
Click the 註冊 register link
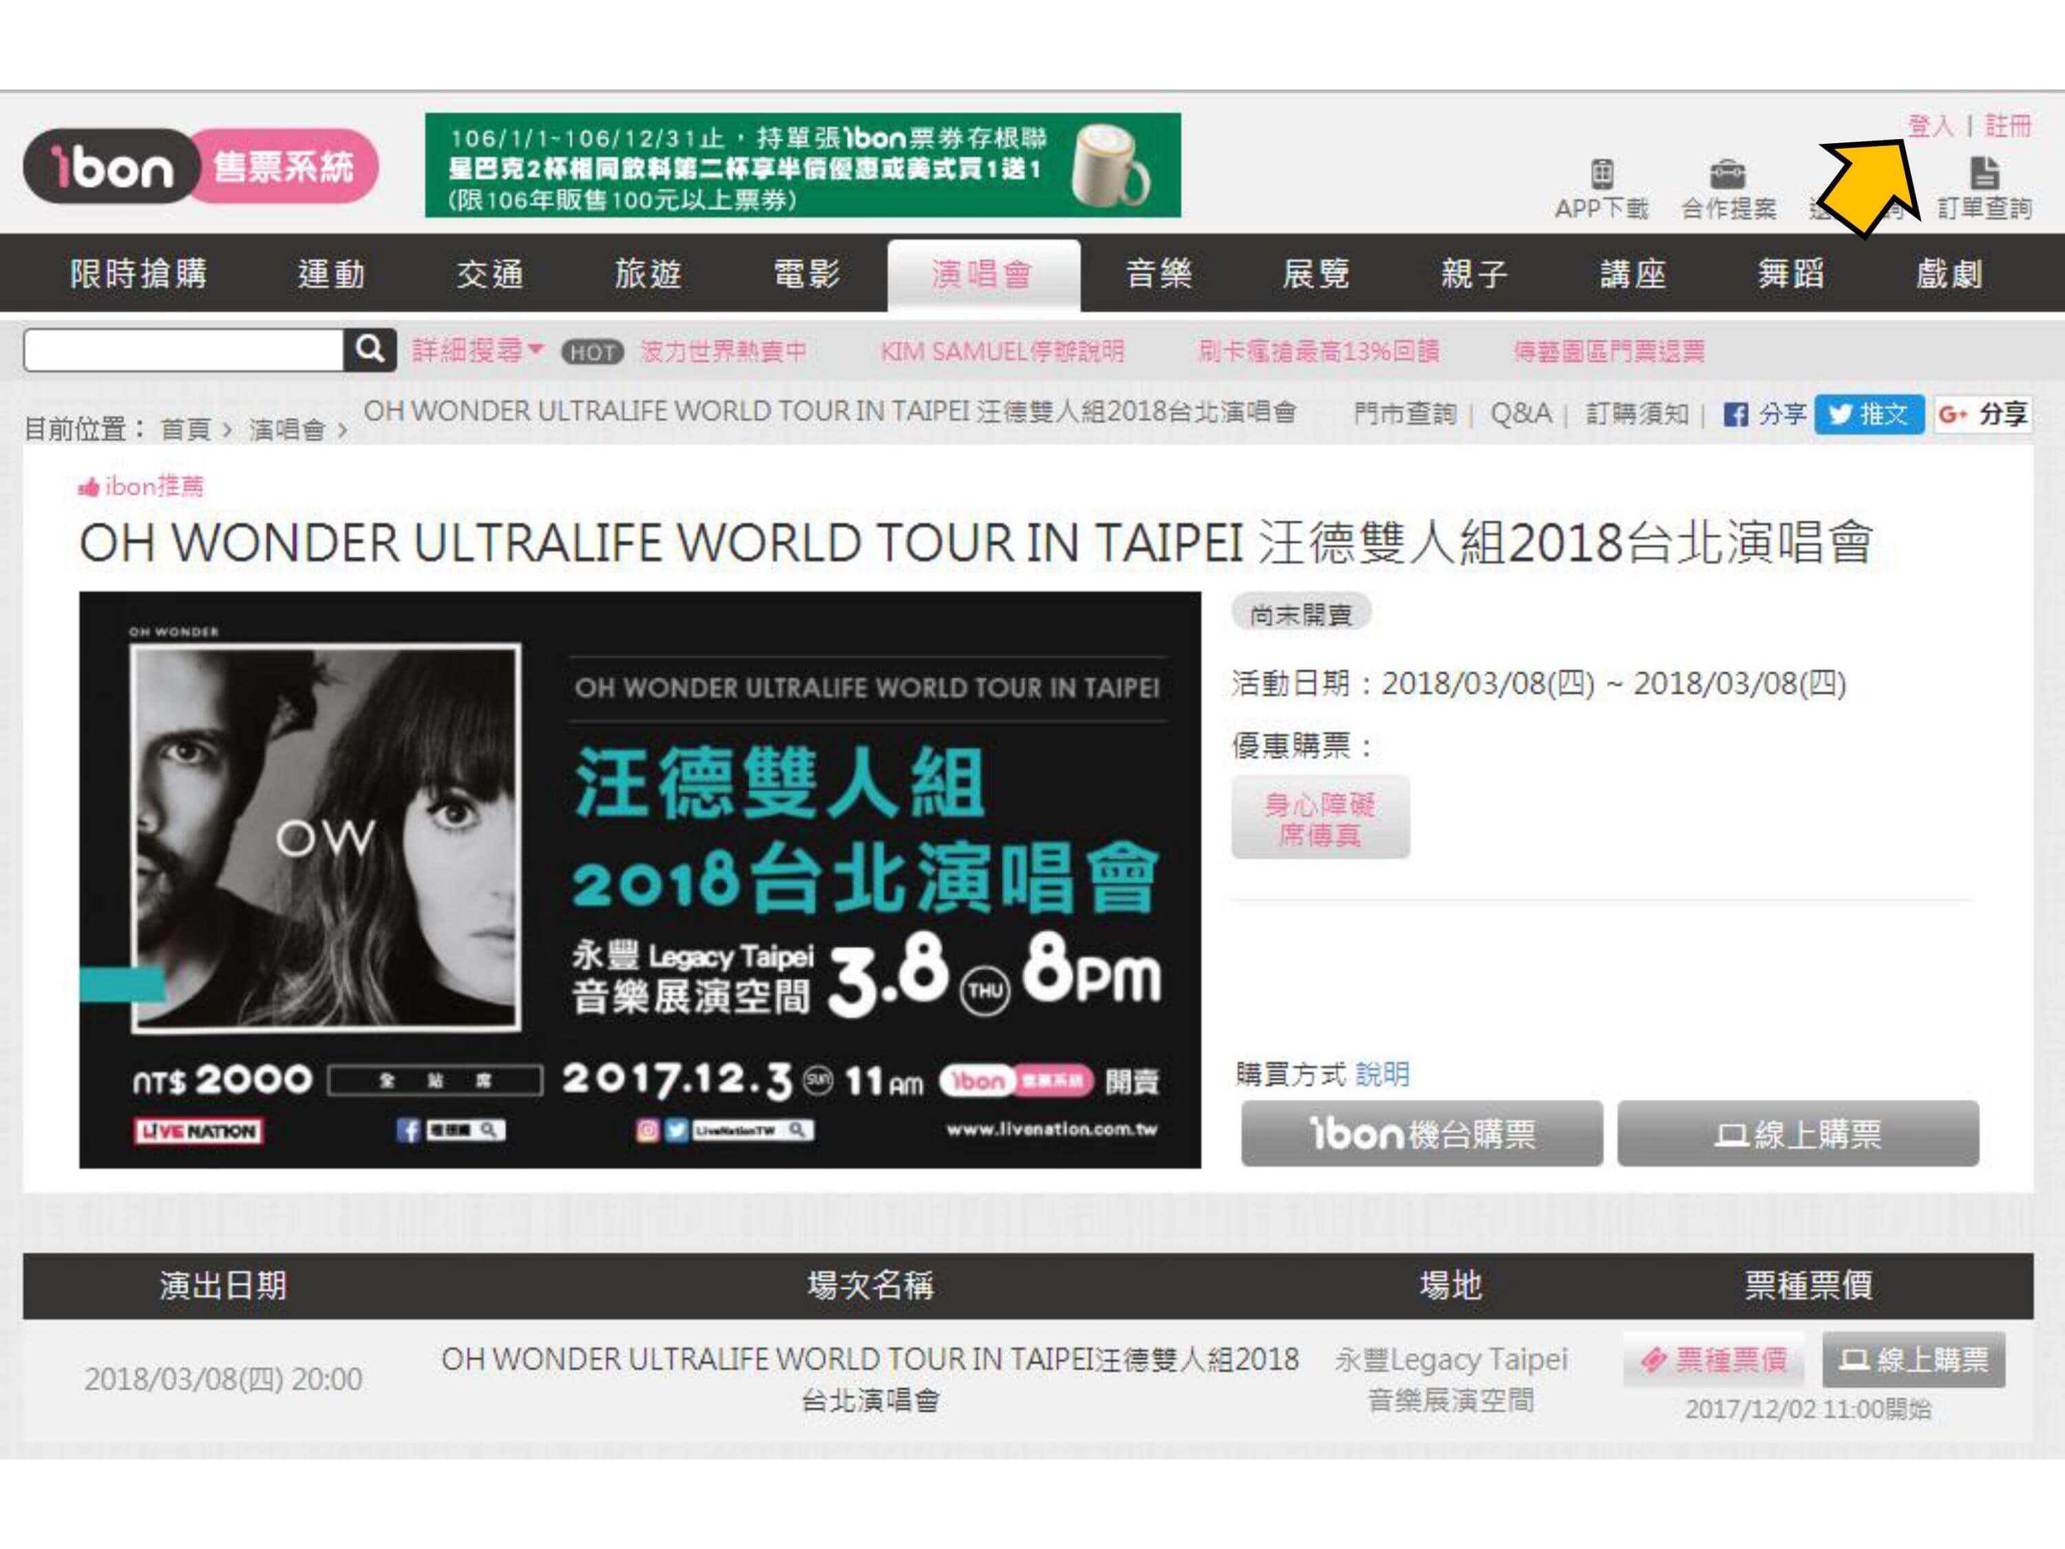tap(2008, 126)
